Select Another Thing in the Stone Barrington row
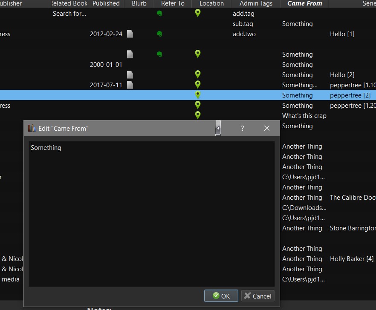The width and height of the screenshot is (376, 310). click(x=302, y=228)
